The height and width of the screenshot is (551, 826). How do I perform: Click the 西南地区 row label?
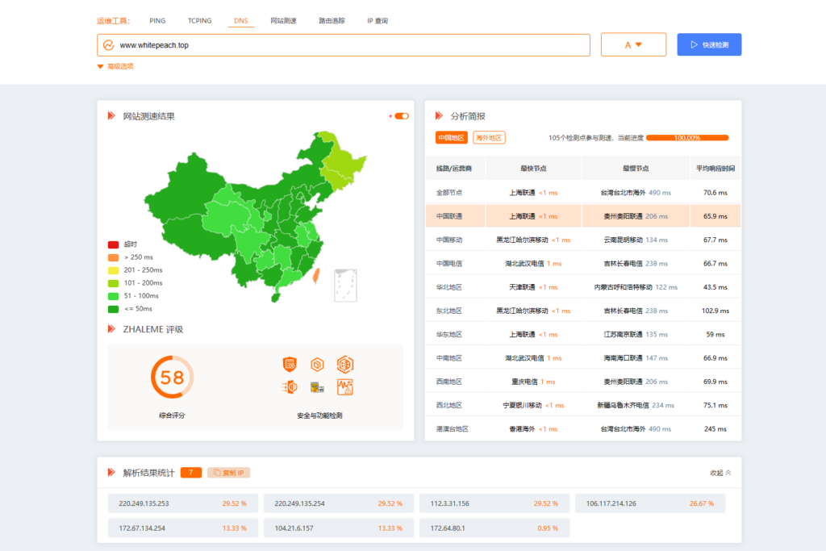[x=449, y=382]
